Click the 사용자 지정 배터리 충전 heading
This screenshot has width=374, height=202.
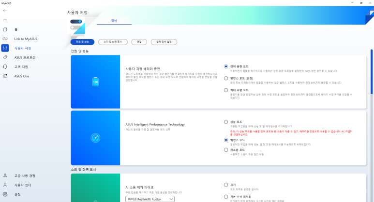click(143, 69)
